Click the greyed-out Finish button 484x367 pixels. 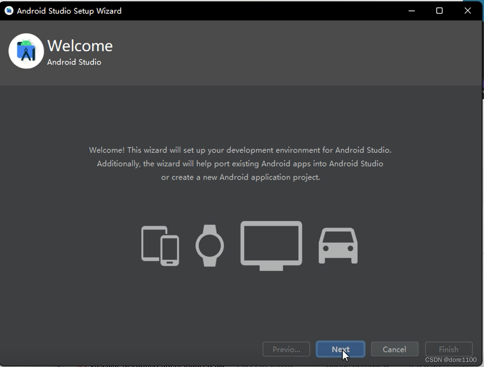coord(448,349)
